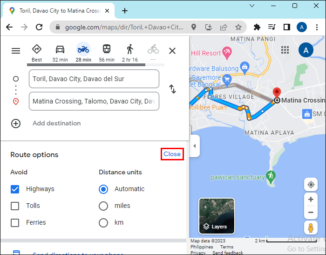
Task: Close the Toril to Matina tab
Action: 107,11
